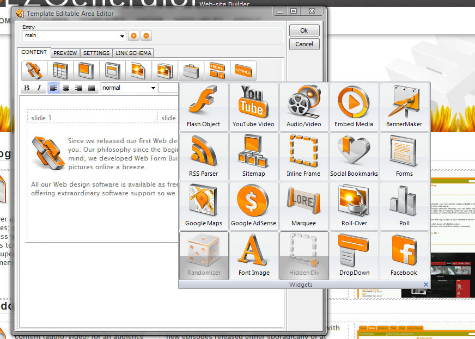Click the HOME navigation buttons toolbar icon
The image size is (475, 339).
(x=217, y=71)
